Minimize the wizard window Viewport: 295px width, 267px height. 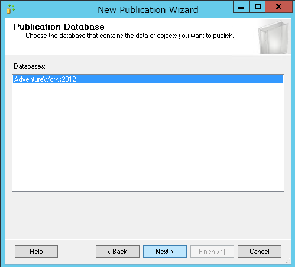241,7
